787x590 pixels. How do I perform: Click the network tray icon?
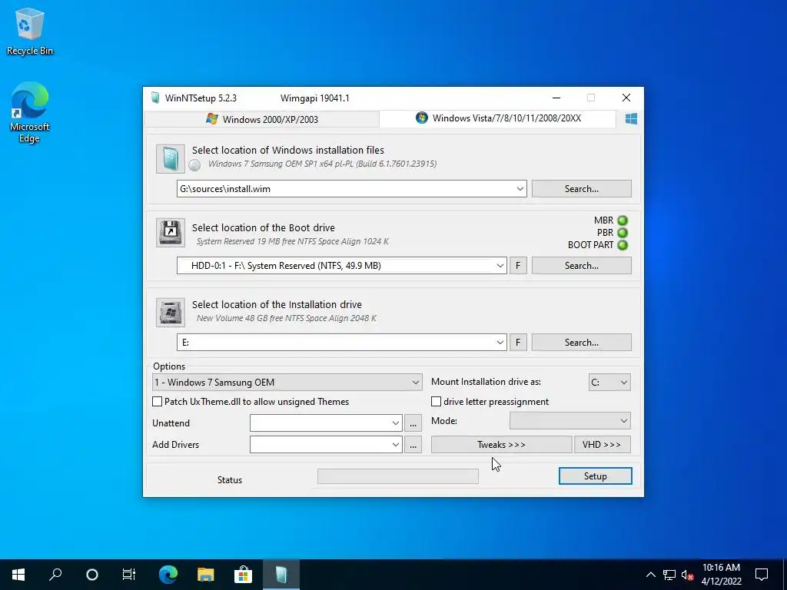[669, 575]
